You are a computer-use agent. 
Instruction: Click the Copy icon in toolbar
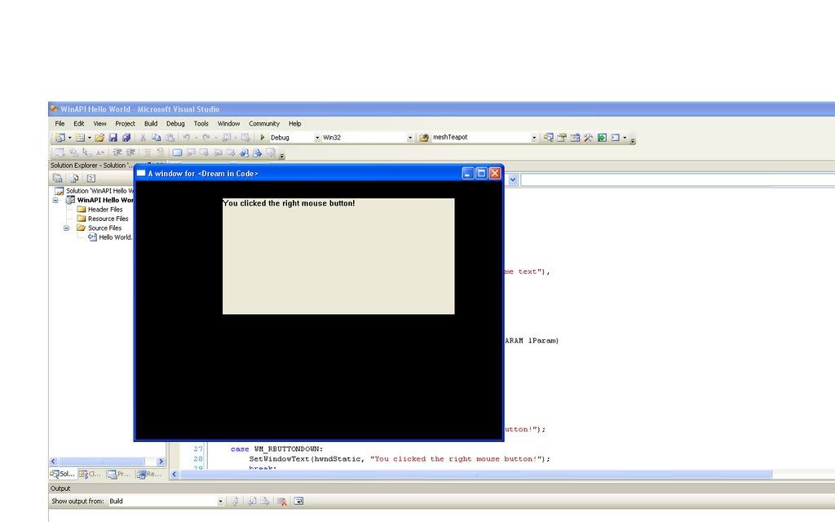[x=156, y=137]
